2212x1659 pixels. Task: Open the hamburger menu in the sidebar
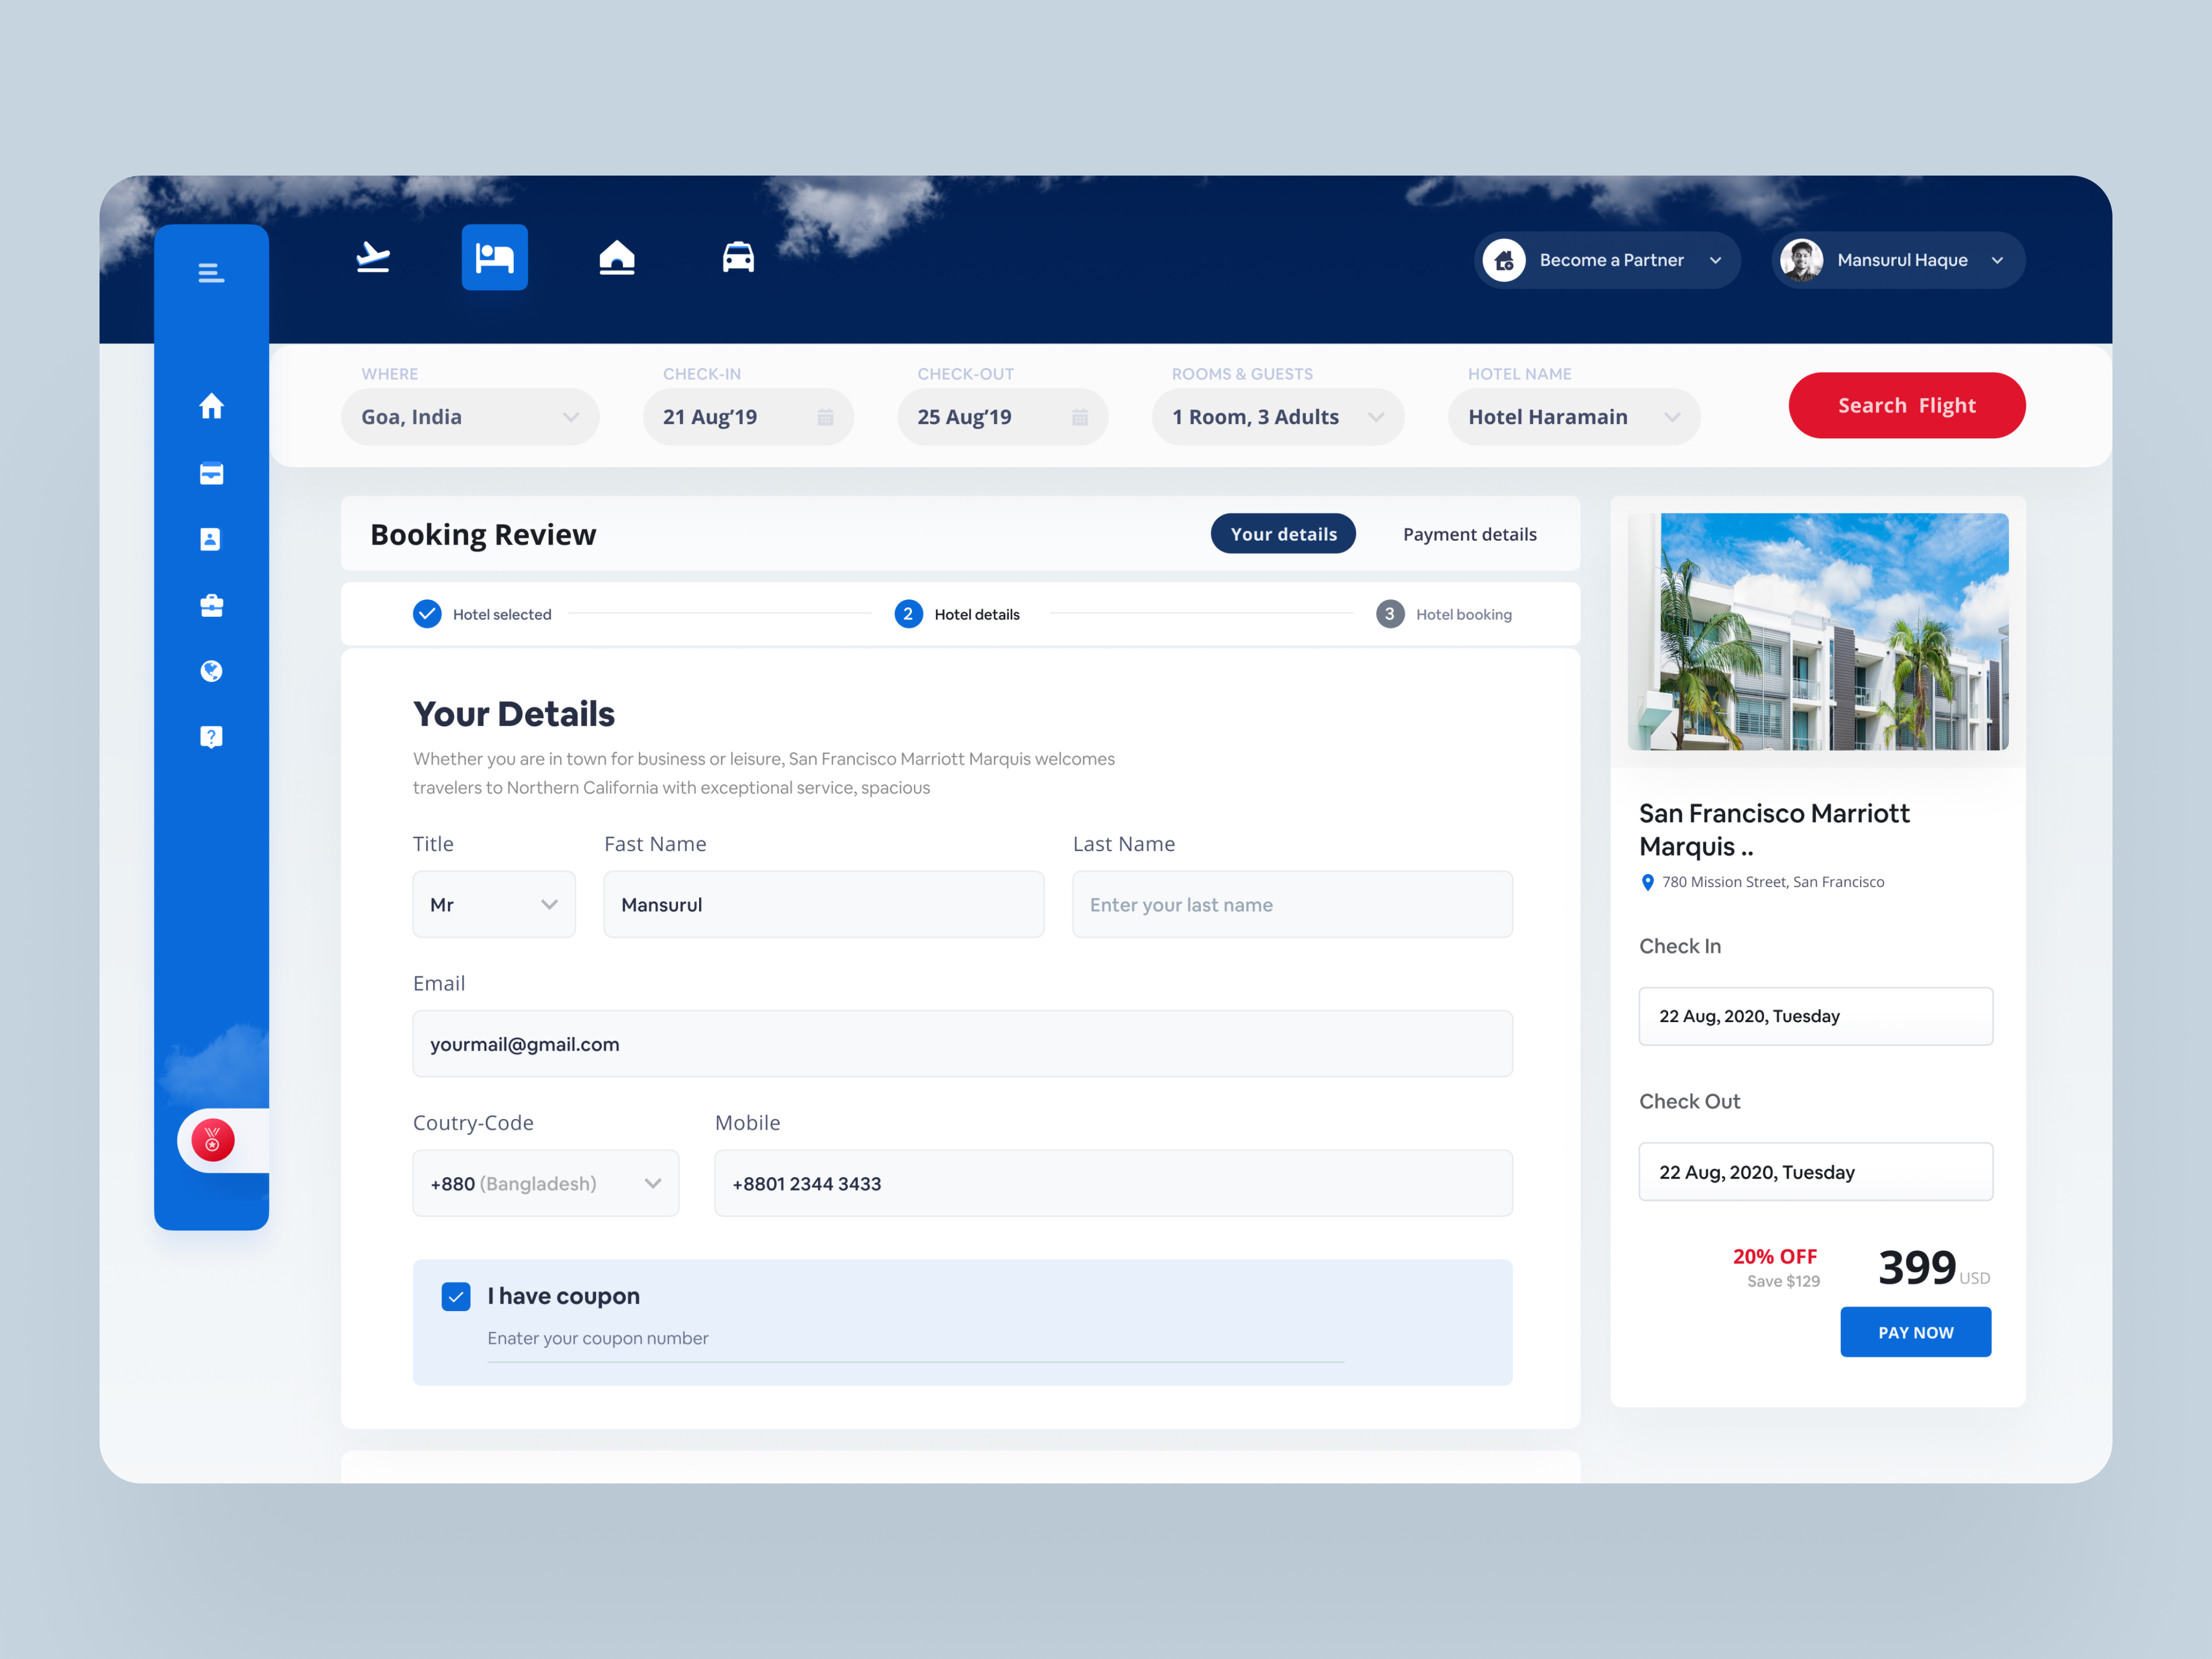pyautogui.click(x=211, y=272)
